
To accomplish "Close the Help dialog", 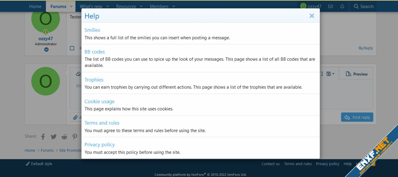I will 312,16.
